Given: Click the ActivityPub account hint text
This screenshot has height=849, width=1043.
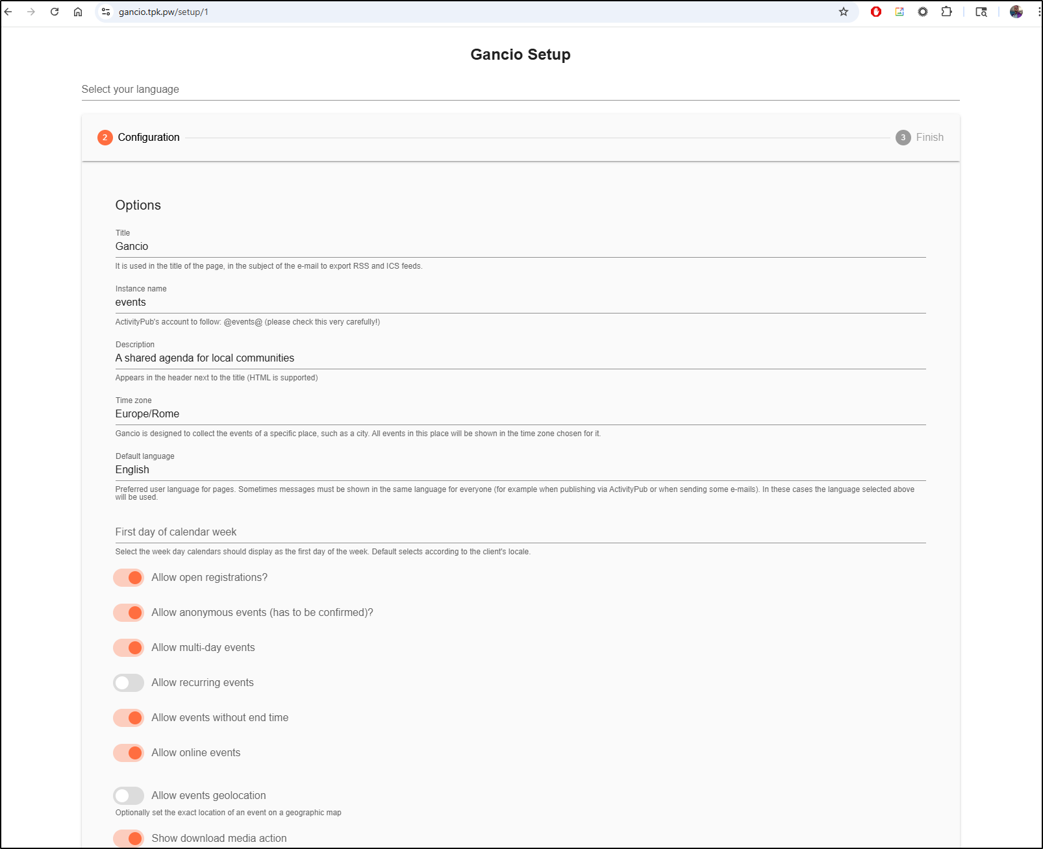Looking at the screenshot, I should (x=247, y=322).
